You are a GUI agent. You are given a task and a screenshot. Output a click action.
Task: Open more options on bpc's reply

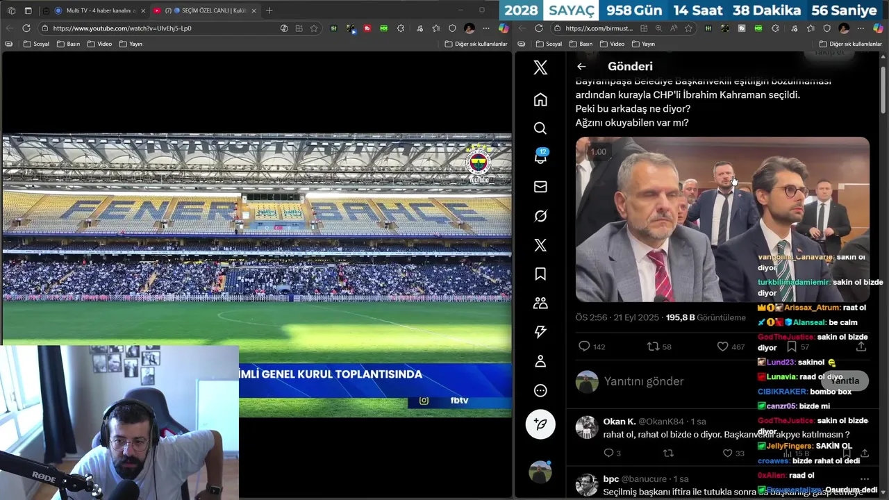point(865,479)
